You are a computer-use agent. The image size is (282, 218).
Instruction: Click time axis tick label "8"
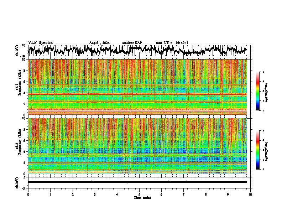pos(206,194)
